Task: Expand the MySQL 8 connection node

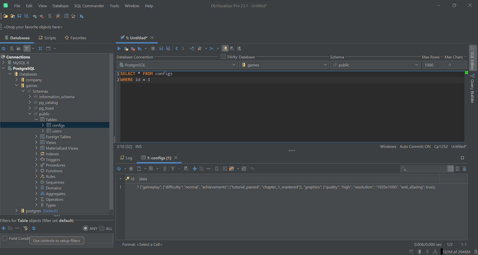Action: (x=3, y=63)
